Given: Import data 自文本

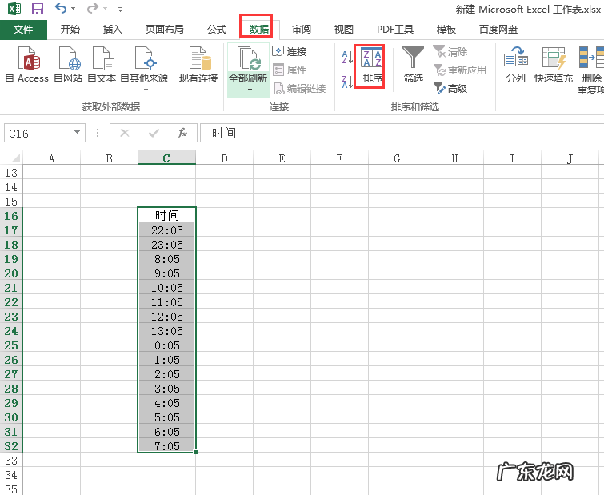Looking at the screenshot, I should (x=102, y=65).
